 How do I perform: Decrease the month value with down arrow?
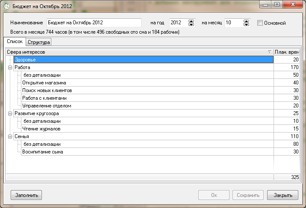point(247,25)
